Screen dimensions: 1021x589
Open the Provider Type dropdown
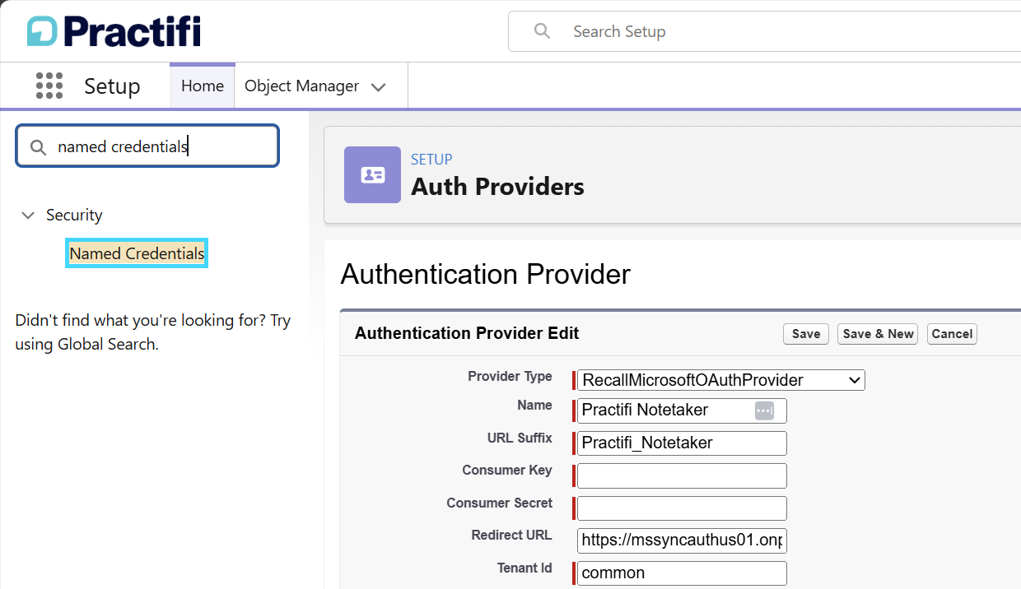pos(721,380)
